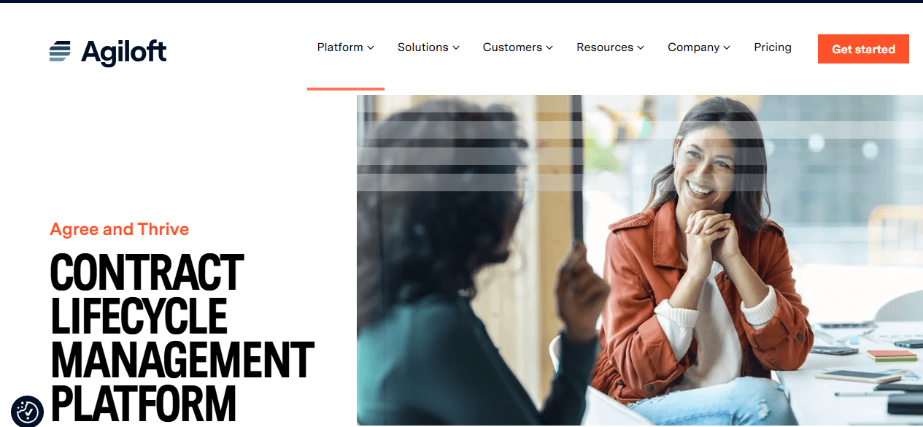
Task: Click the orange underline beneath Platform
Action: click(346, 89)
